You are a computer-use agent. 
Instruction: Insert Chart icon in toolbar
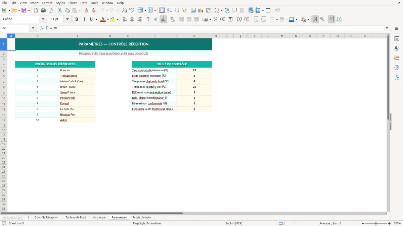[201, 10]
